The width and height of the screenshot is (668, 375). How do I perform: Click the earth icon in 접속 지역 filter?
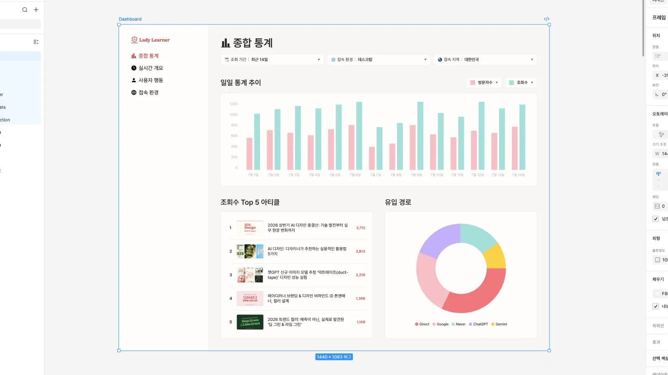[x=440, y=60]
